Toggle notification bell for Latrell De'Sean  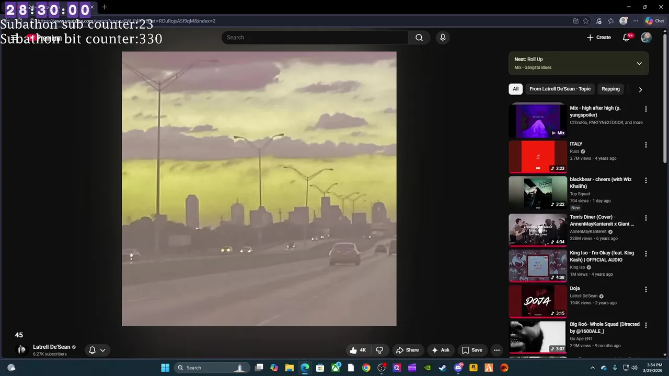pyautogui.click(x=92, y=350)
